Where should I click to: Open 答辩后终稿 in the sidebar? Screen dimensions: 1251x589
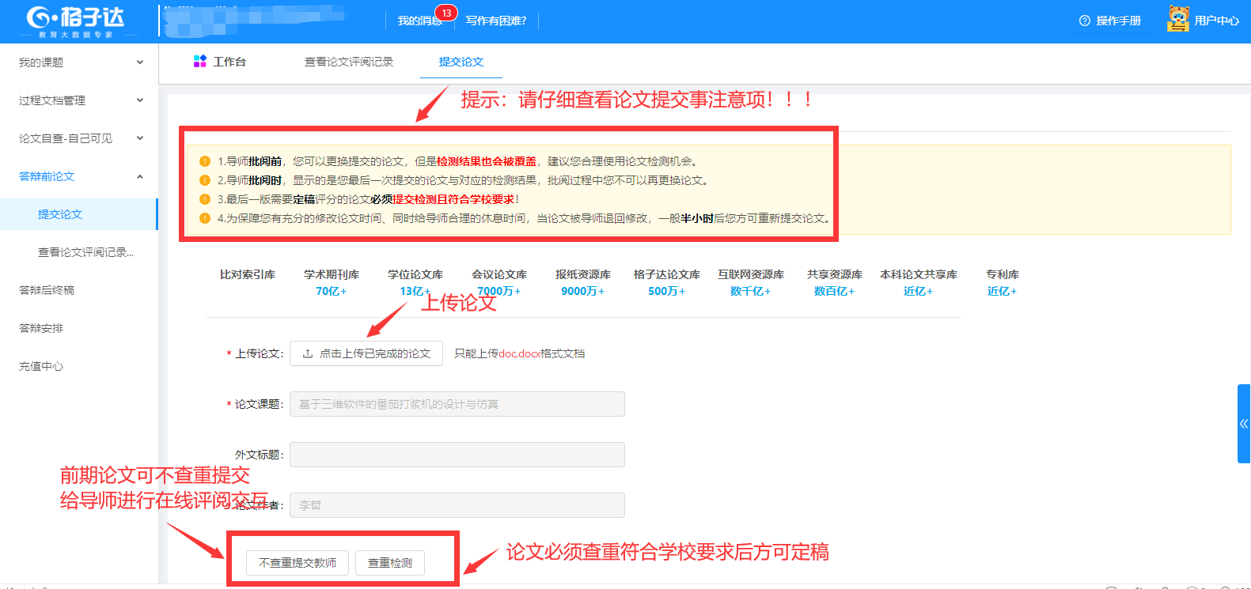coord(47,290)
